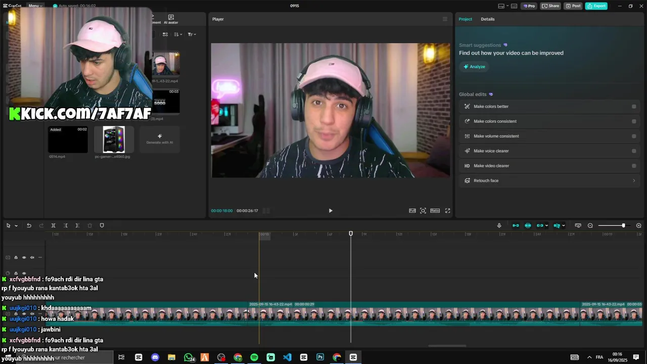Adjust the timeline zoom slider handle

point(623,225)
